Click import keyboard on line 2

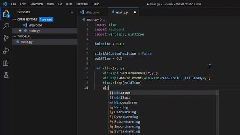pos(109,29)
